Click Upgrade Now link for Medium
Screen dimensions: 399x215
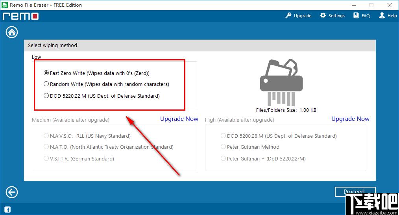179,119
